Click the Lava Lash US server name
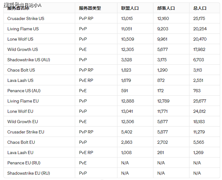 click(20, 80)
